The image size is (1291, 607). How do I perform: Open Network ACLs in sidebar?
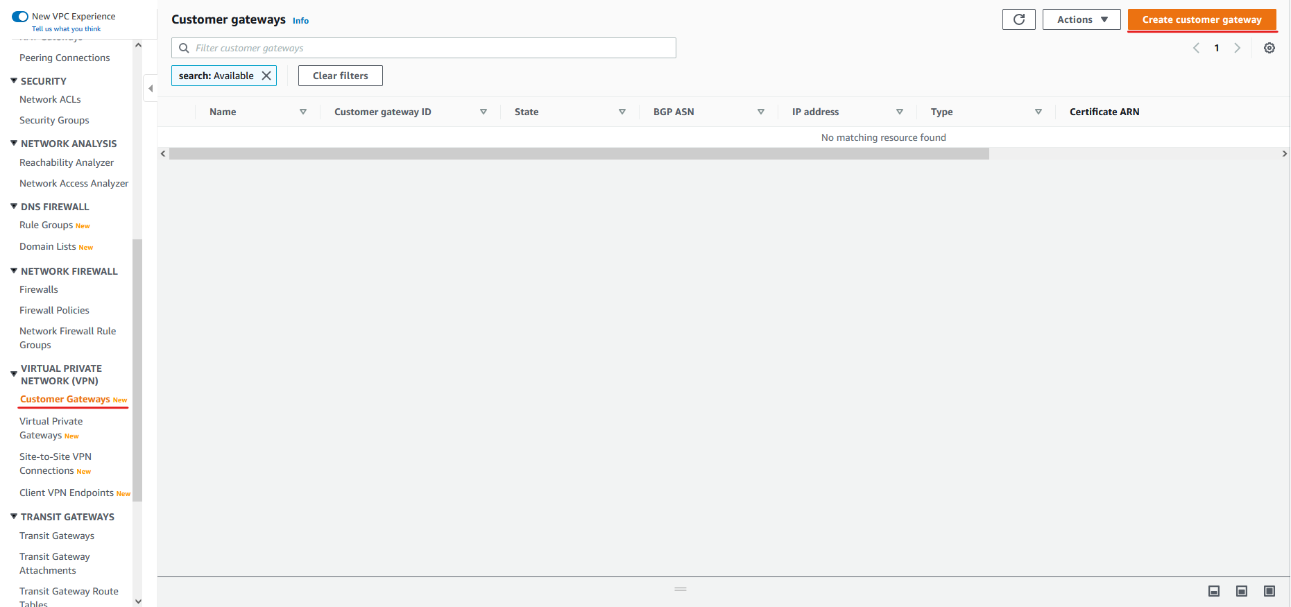pos(50,99)
